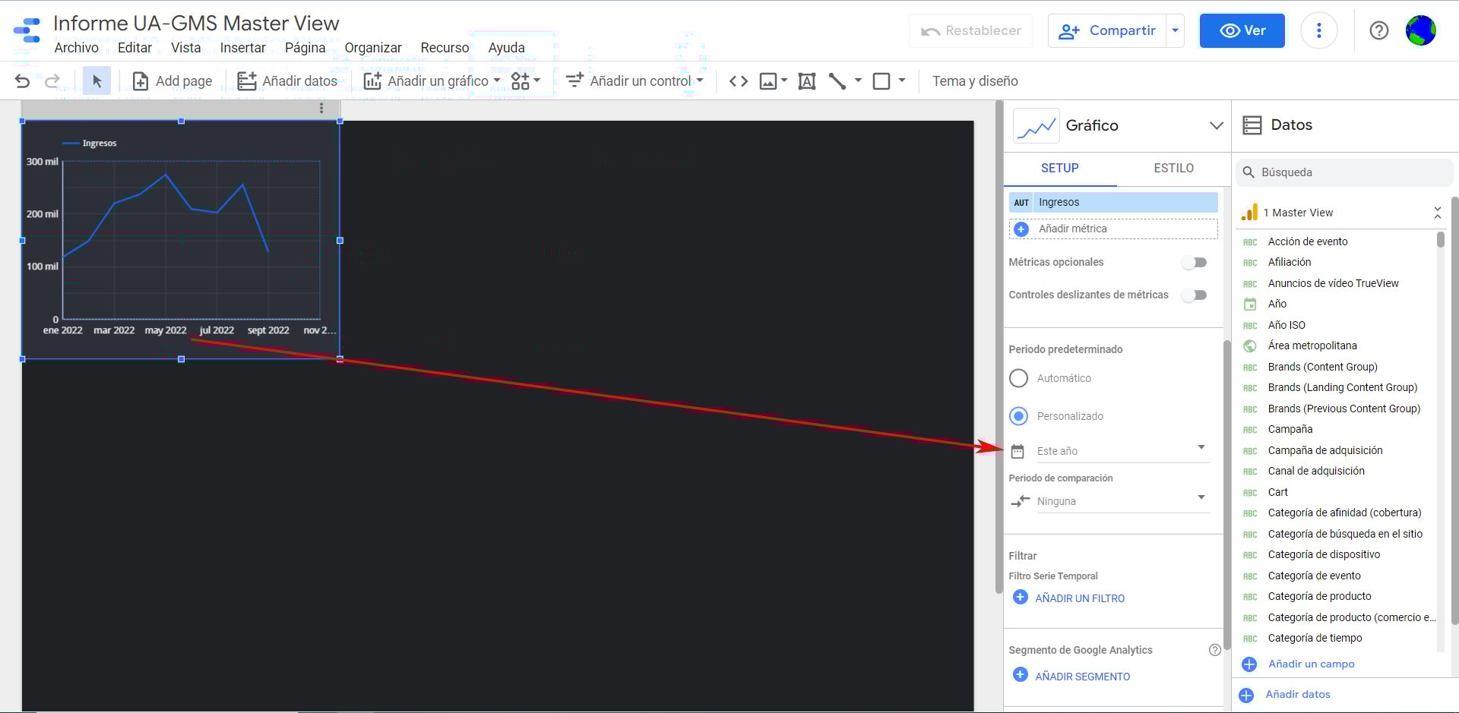
Task: Select the rectangle shape tool
Action: tap(881, 81)
